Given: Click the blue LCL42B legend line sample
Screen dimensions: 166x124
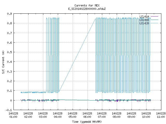Looking at the screenshot, I should [154, 23].
